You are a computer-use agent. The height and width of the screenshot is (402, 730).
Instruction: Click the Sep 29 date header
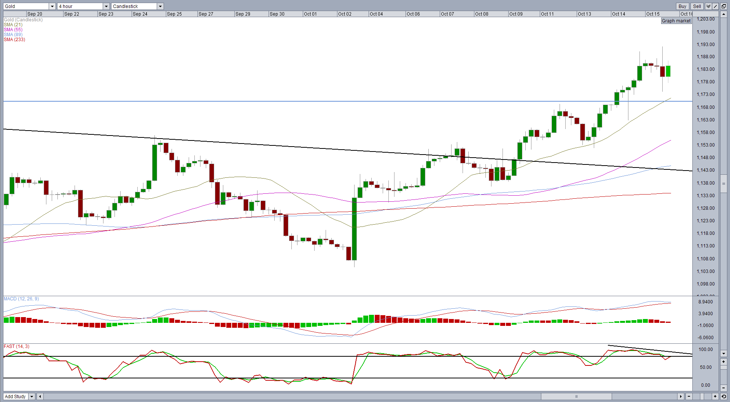point(243,14)
